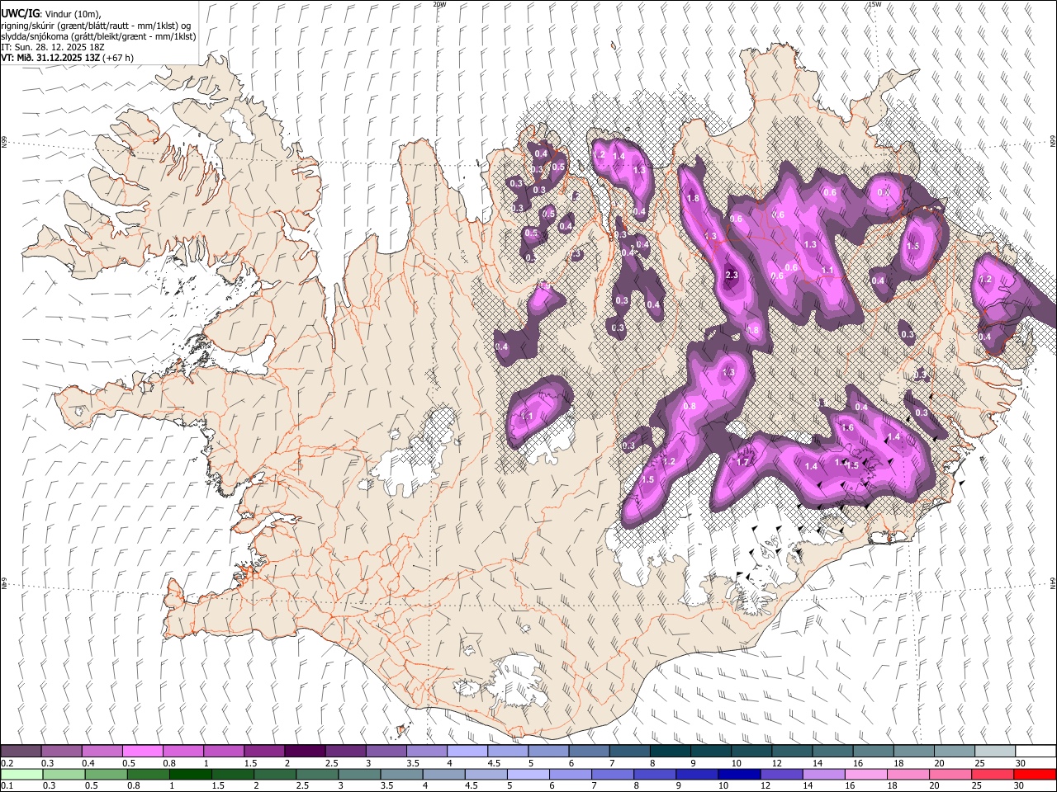Click the 'rigning/skúrir' legend description line
Image resolution: width=1057 pixels, height=792 pixels.
pyautogui.click(x=96, y=26)
